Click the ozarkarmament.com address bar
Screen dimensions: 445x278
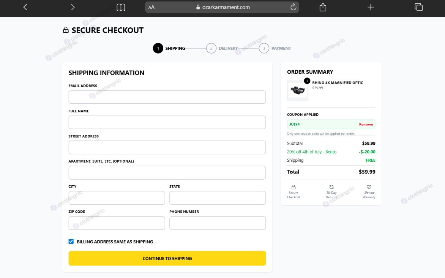coord(222,7)
